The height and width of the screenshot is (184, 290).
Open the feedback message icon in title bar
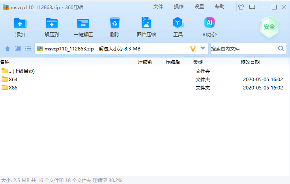click(252, 7)
